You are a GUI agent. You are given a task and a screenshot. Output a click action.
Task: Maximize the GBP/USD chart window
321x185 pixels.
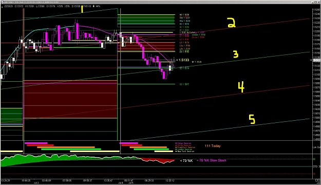(x=316, y=2)
